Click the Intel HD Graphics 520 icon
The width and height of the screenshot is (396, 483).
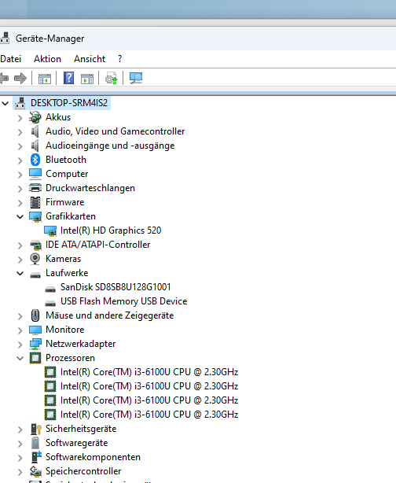[50, 230]
